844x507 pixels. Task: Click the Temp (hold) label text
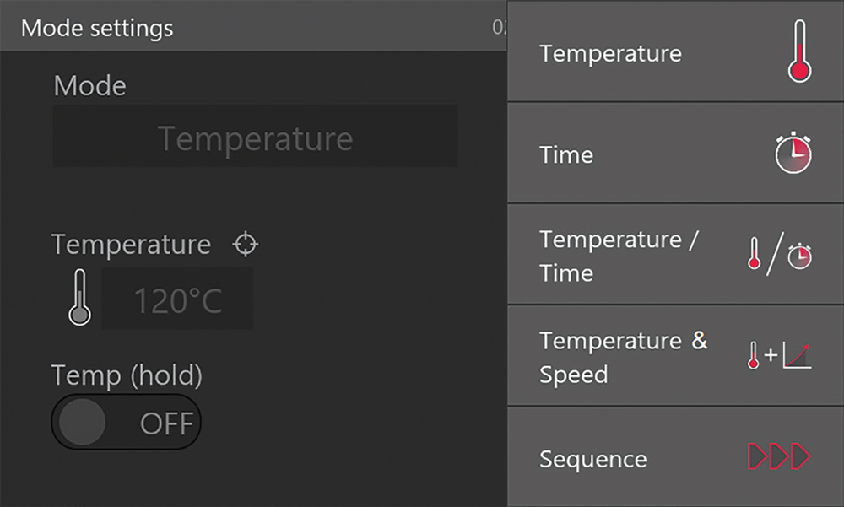click(127, 374)
